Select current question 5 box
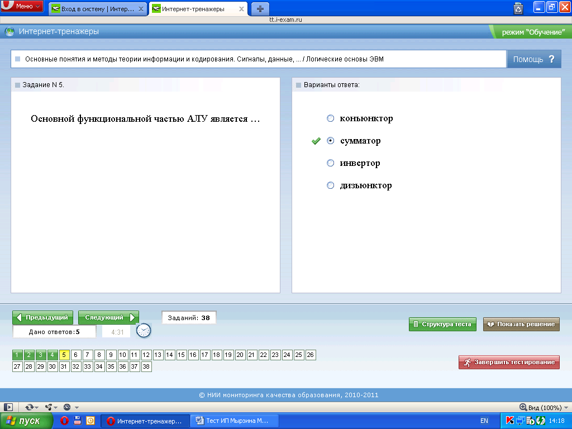 coord(64,355)
